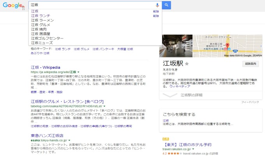The height and width of the screenshot is (156, 265).
Task: Open related keyword 江坂 パンケーキ
Action: (103, 49)
